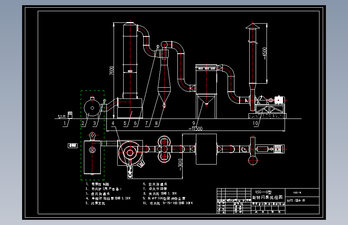Screen dimensions: 348x225
Task: Select the ~3610 plan view dimension text
Action: [180, 164]
